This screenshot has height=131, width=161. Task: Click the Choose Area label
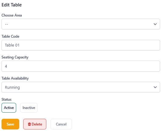pos(12,15)
